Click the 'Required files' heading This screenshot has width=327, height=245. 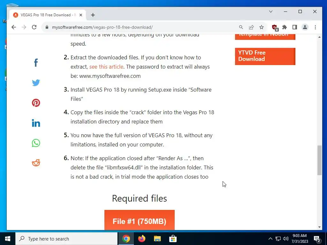(x=140, y=198)
